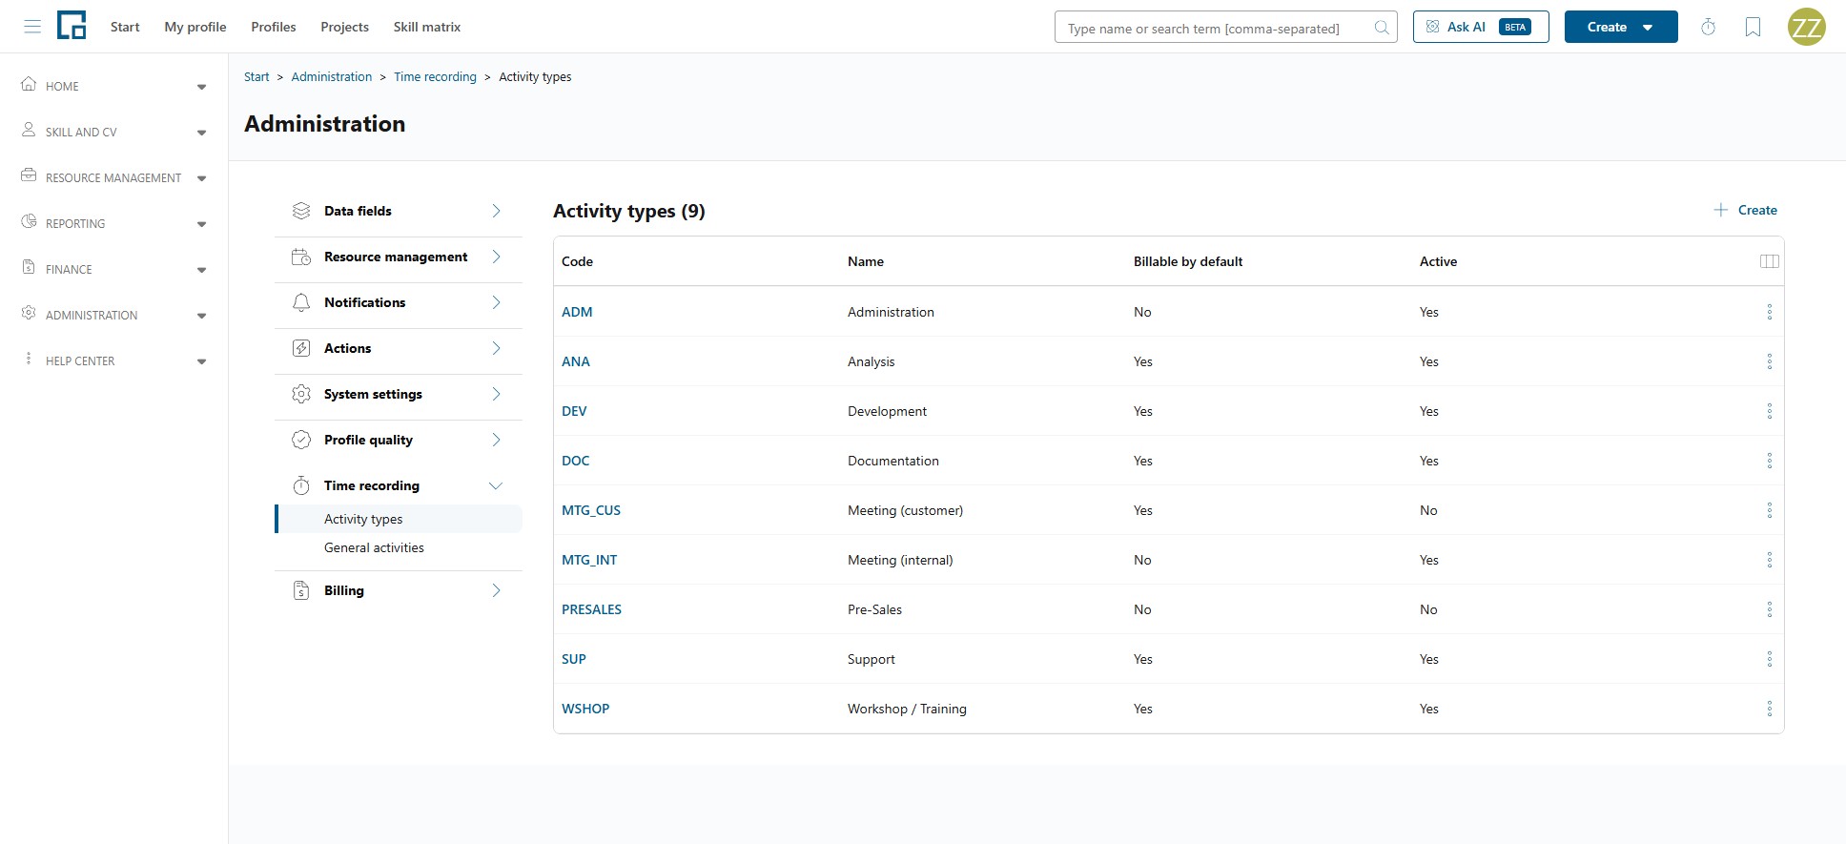Viewport: 1846px width, 844px height.
Task: Open row options for PRESALES activity type
Action: click(x=1769, y=609)
